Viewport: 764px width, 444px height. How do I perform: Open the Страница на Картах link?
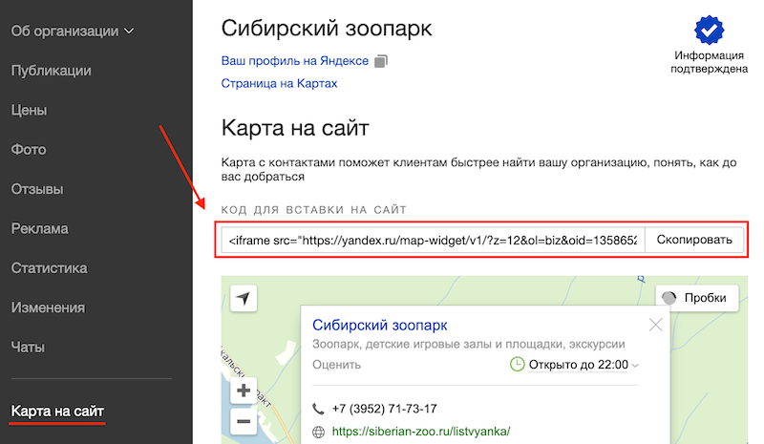coord(279,83)
